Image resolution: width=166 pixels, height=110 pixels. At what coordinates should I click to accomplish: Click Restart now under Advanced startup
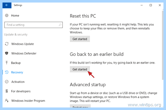pos(80,106)
